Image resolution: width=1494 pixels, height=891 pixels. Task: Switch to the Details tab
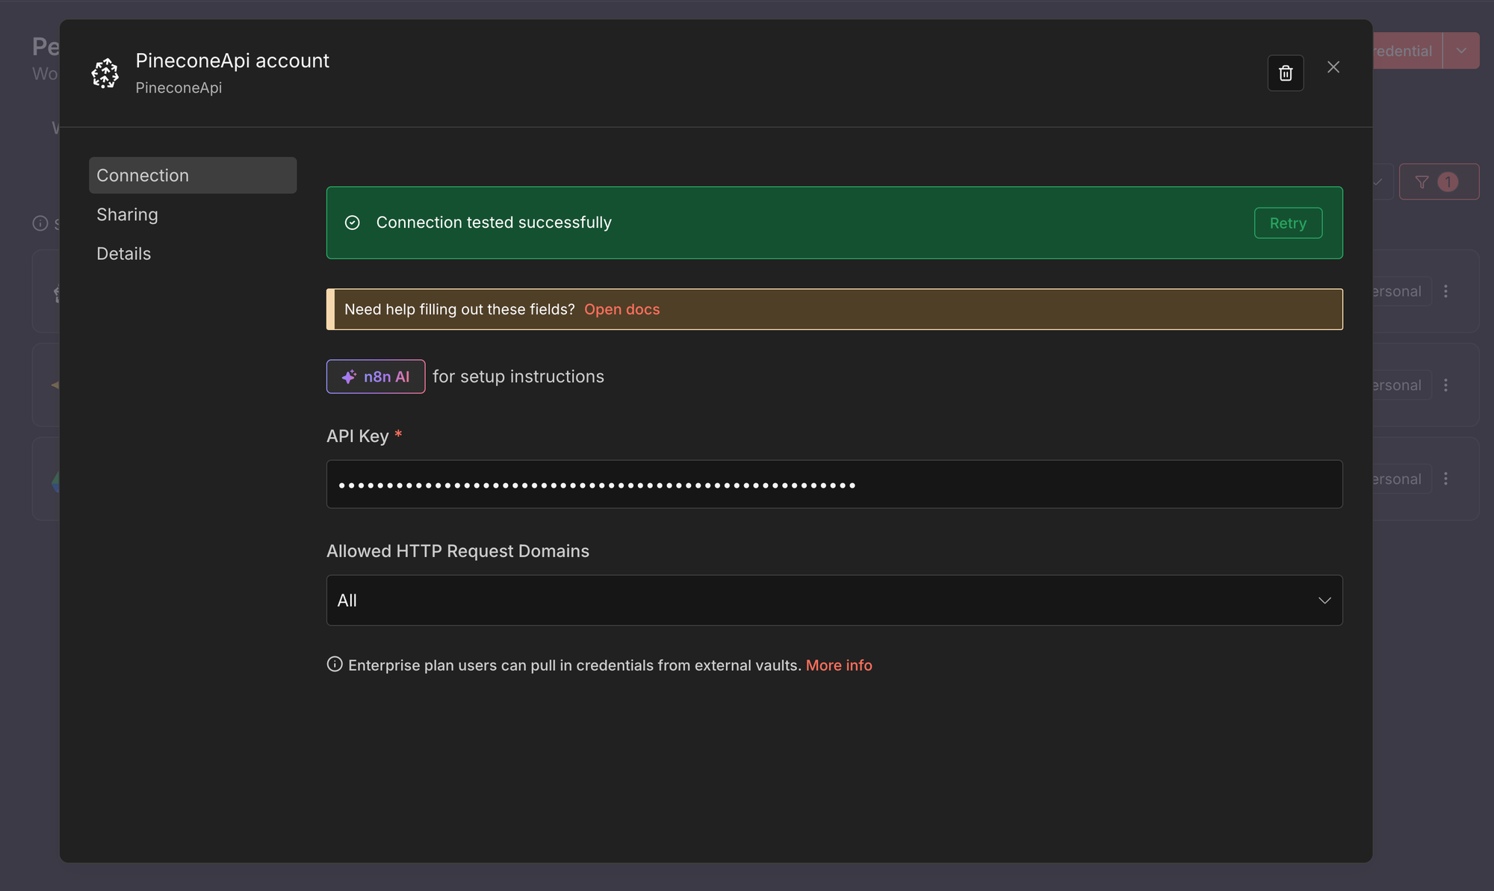(x=123, y=254)
